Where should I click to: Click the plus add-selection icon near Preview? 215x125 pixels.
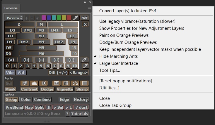click(x=27, y=18)
